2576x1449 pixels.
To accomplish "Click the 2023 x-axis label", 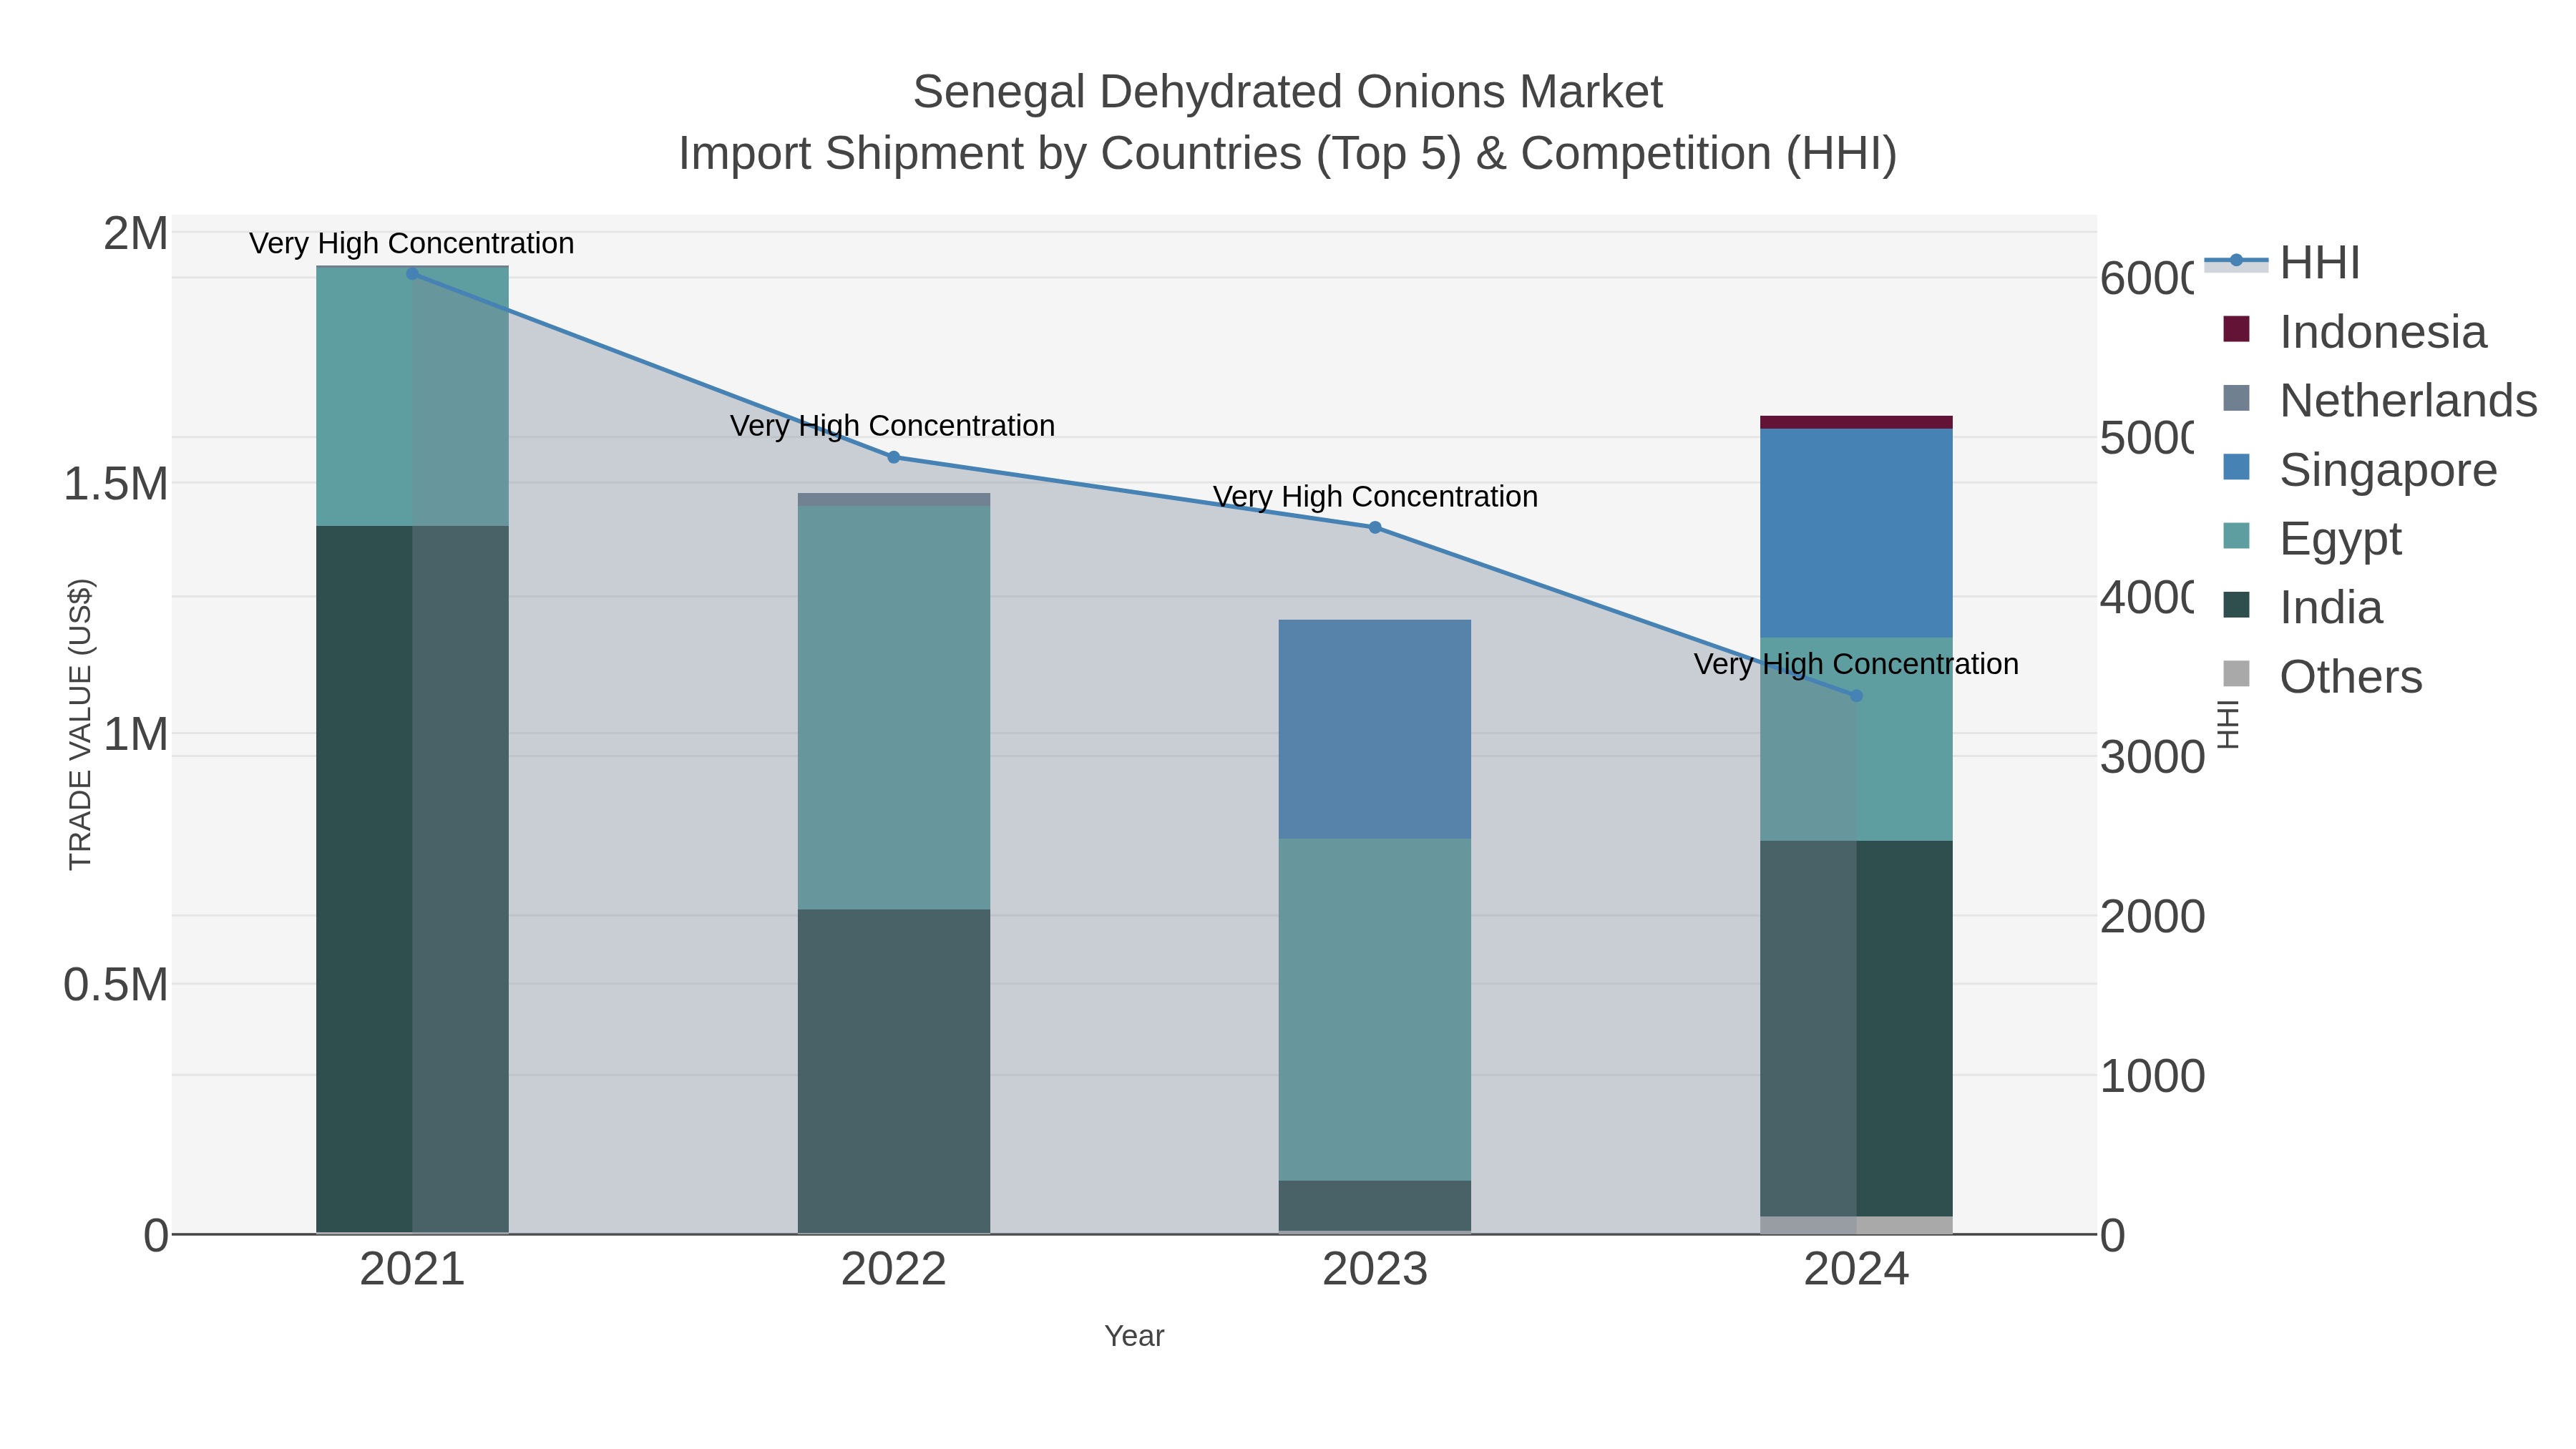I will click(1375, 1270).
